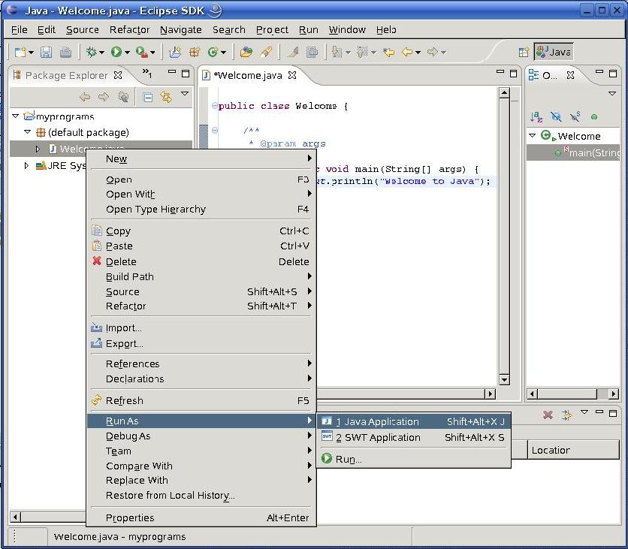The image size is (628, 549).
Task: Select the *Welcome.java editor tab
Action: pos(249,75)
